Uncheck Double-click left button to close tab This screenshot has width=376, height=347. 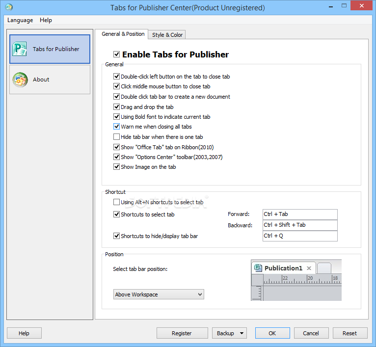(116, 77)
